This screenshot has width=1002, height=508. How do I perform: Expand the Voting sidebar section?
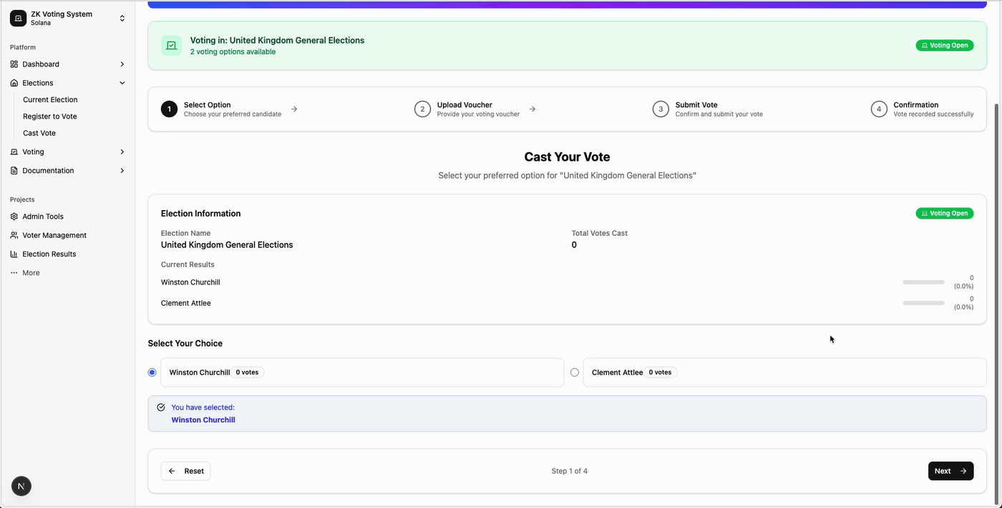pos(122,152)
